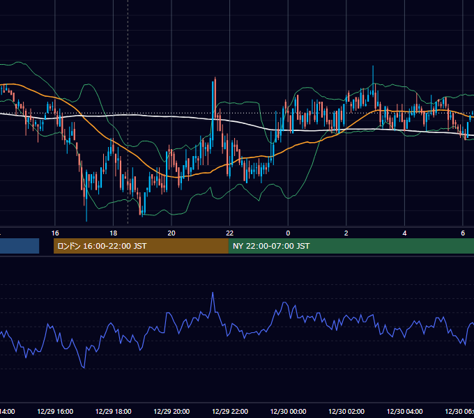Click the 0 hour label on the price chart axis
This screenshot has height=418, width=474.
tap(288, 233)
